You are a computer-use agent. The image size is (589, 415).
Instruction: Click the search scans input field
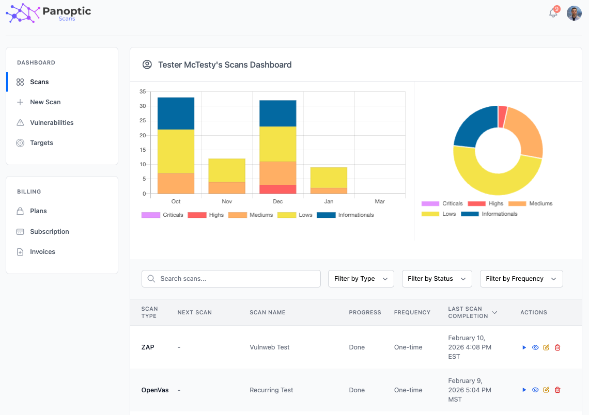point(231,278)
